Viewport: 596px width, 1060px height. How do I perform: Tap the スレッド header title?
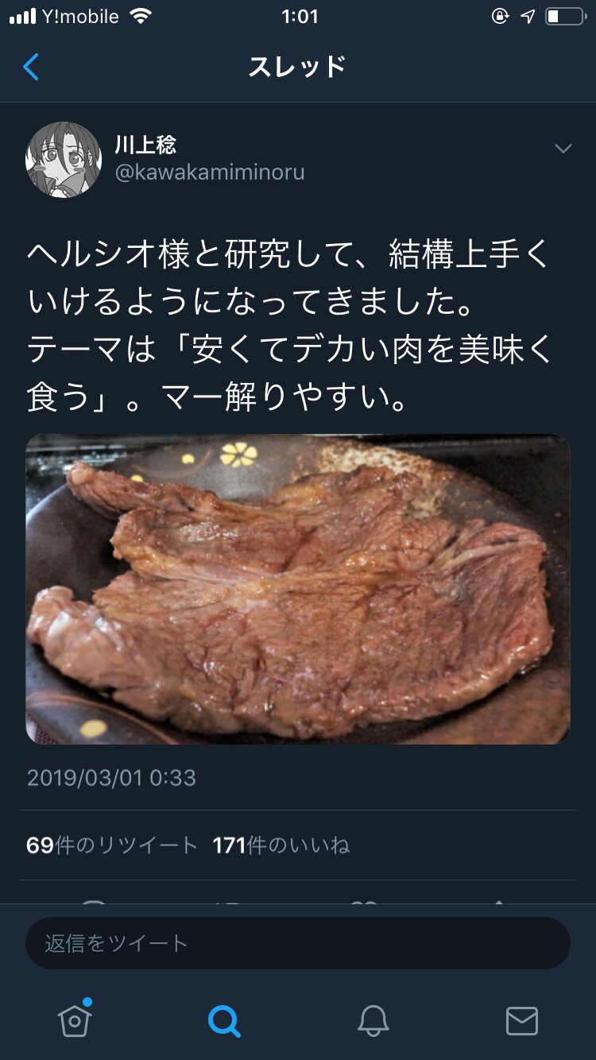tap(297, 67)
